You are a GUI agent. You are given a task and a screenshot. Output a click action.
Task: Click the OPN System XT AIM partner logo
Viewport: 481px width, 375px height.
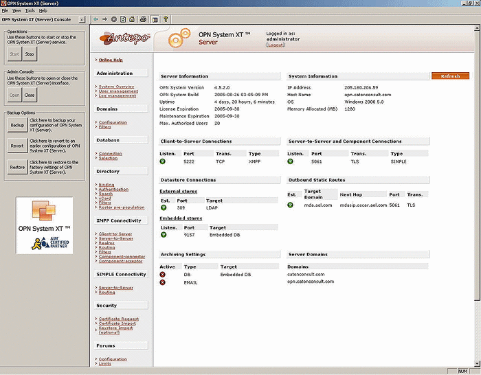pyautogui.click(x=45, y=225)
